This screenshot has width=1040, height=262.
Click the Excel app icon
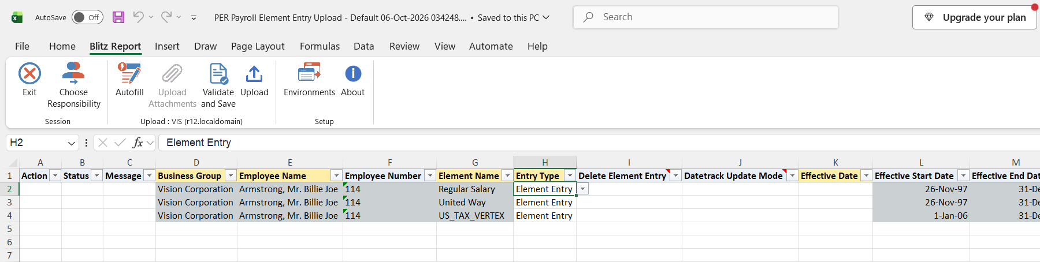17,17
